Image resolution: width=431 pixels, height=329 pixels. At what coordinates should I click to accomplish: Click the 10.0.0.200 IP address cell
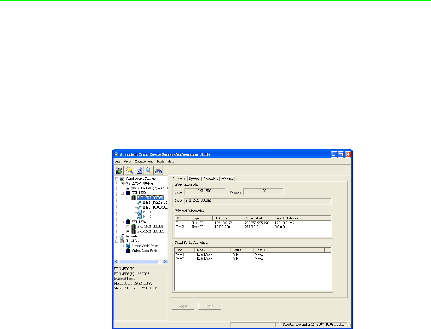click(x=222, y=227)
